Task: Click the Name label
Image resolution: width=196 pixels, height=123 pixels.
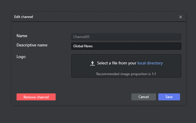Action: pos(22,36)
